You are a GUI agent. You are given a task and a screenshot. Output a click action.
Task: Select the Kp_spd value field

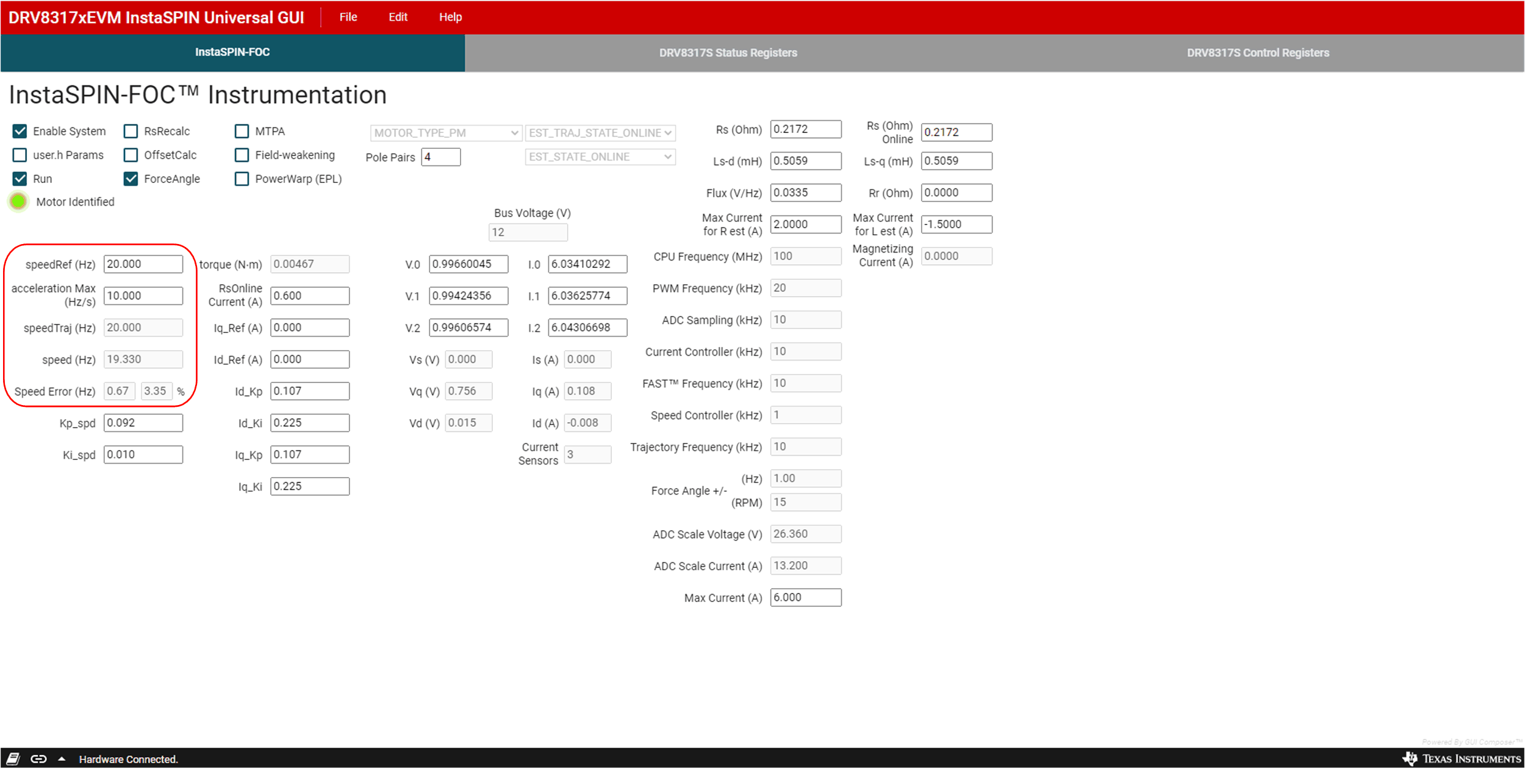[x=143, y=423]
